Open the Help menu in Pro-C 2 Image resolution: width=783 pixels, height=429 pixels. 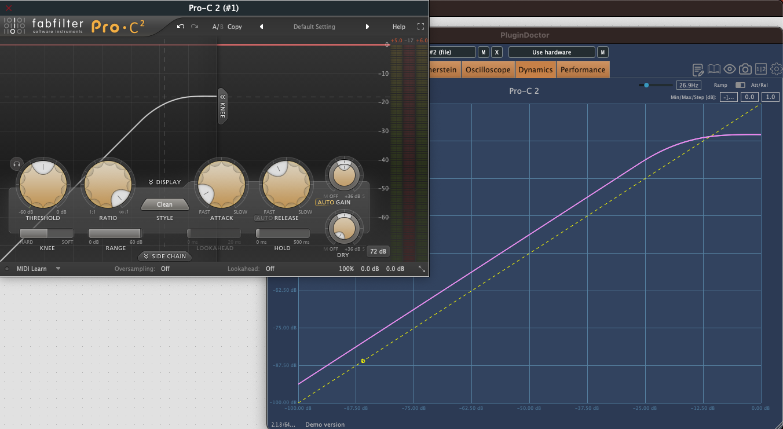click(x=399, y=27)
